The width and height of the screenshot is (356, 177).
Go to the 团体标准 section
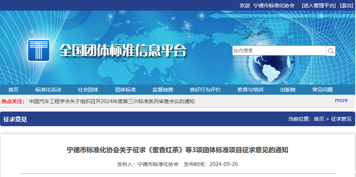coord(125,90)
